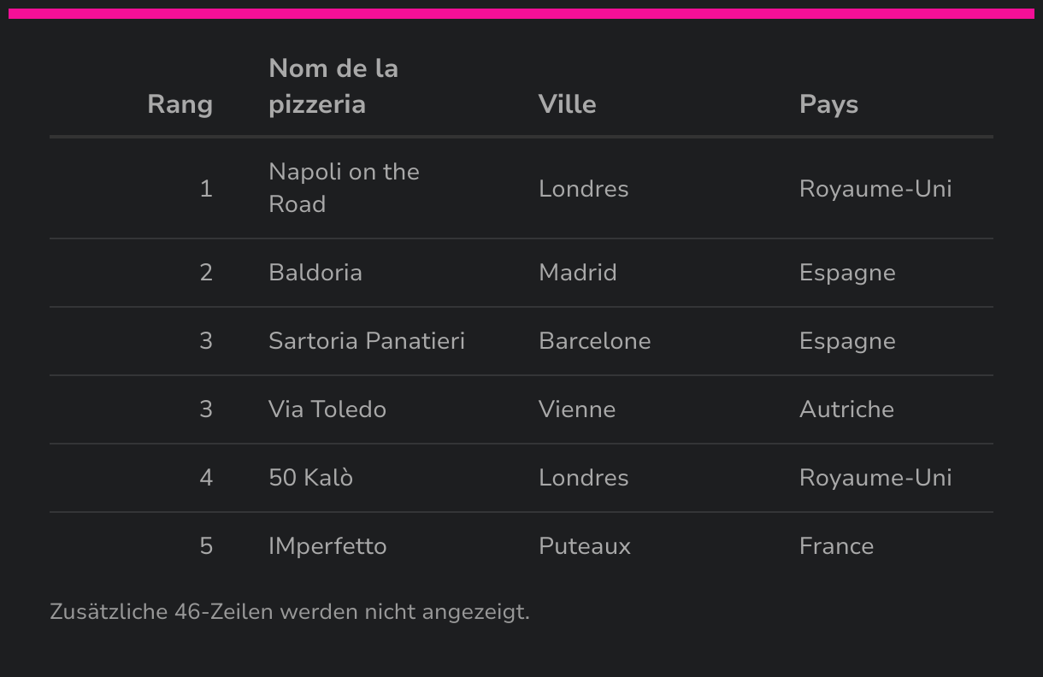Select the Via Toledo pizzeria cell
This screenshot has width=1043, height=677.
pos(327,409)
